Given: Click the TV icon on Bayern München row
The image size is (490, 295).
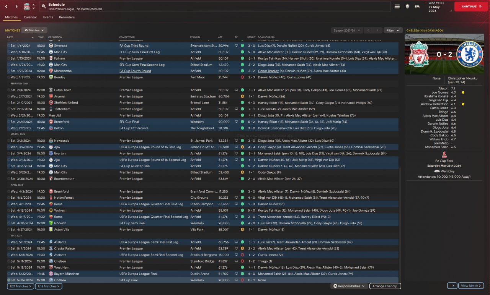Looking at the screenshot, I should coord(236,274).
